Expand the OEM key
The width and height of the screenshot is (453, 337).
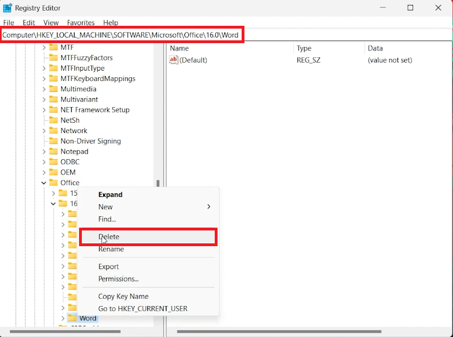(44, 172)
